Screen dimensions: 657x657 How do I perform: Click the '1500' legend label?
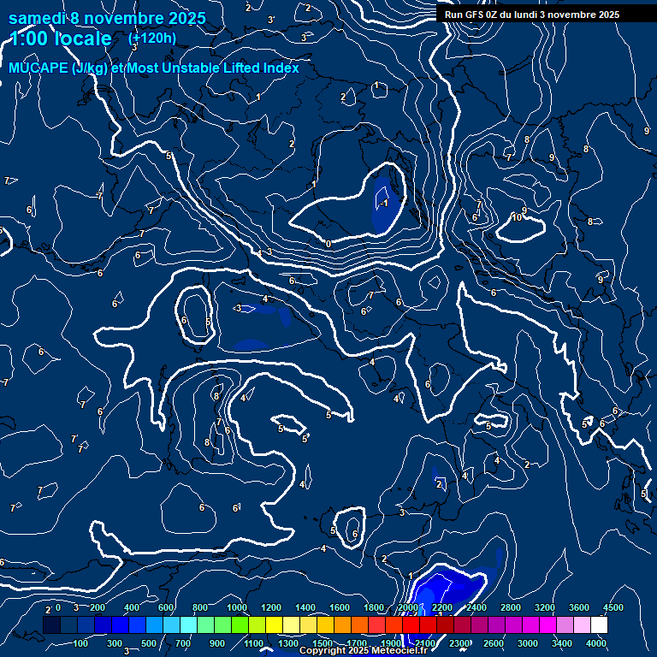tap(323, 643)
